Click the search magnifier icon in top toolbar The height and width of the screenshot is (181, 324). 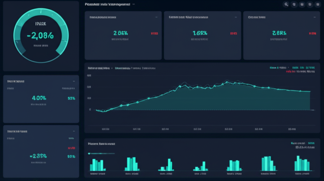coord(286,4)
